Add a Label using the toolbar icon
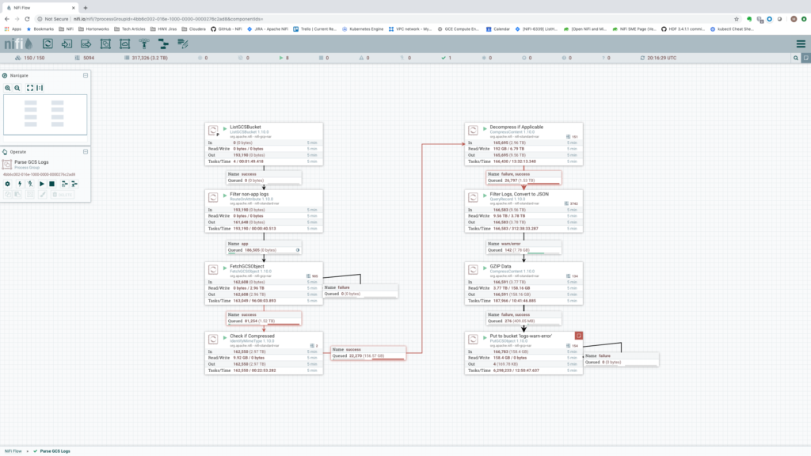Viewport: 811px width, 456px height. click(183, 44)
